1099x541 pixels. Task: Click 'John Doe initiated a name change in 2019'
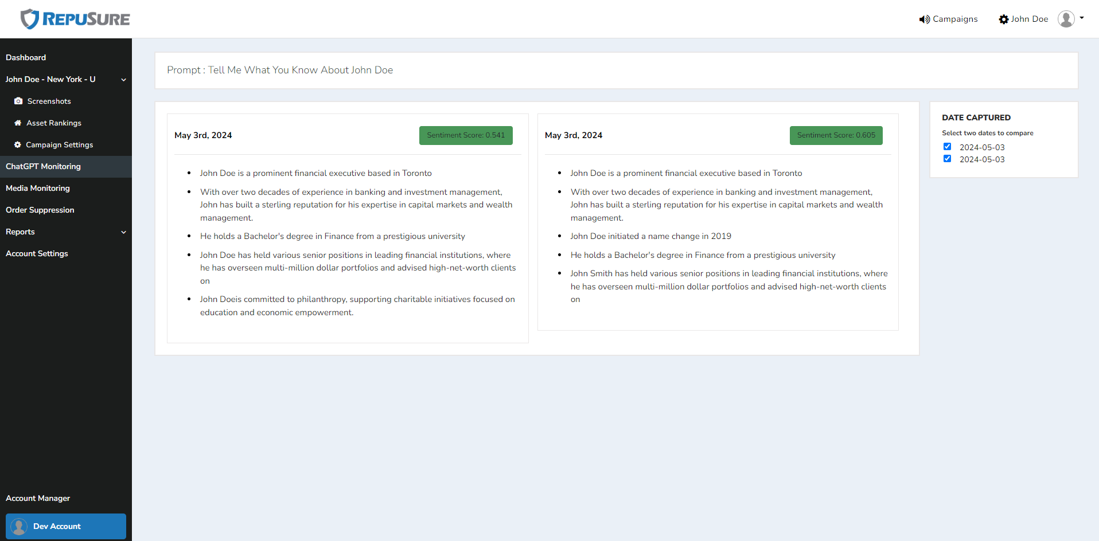coord(650,236)
